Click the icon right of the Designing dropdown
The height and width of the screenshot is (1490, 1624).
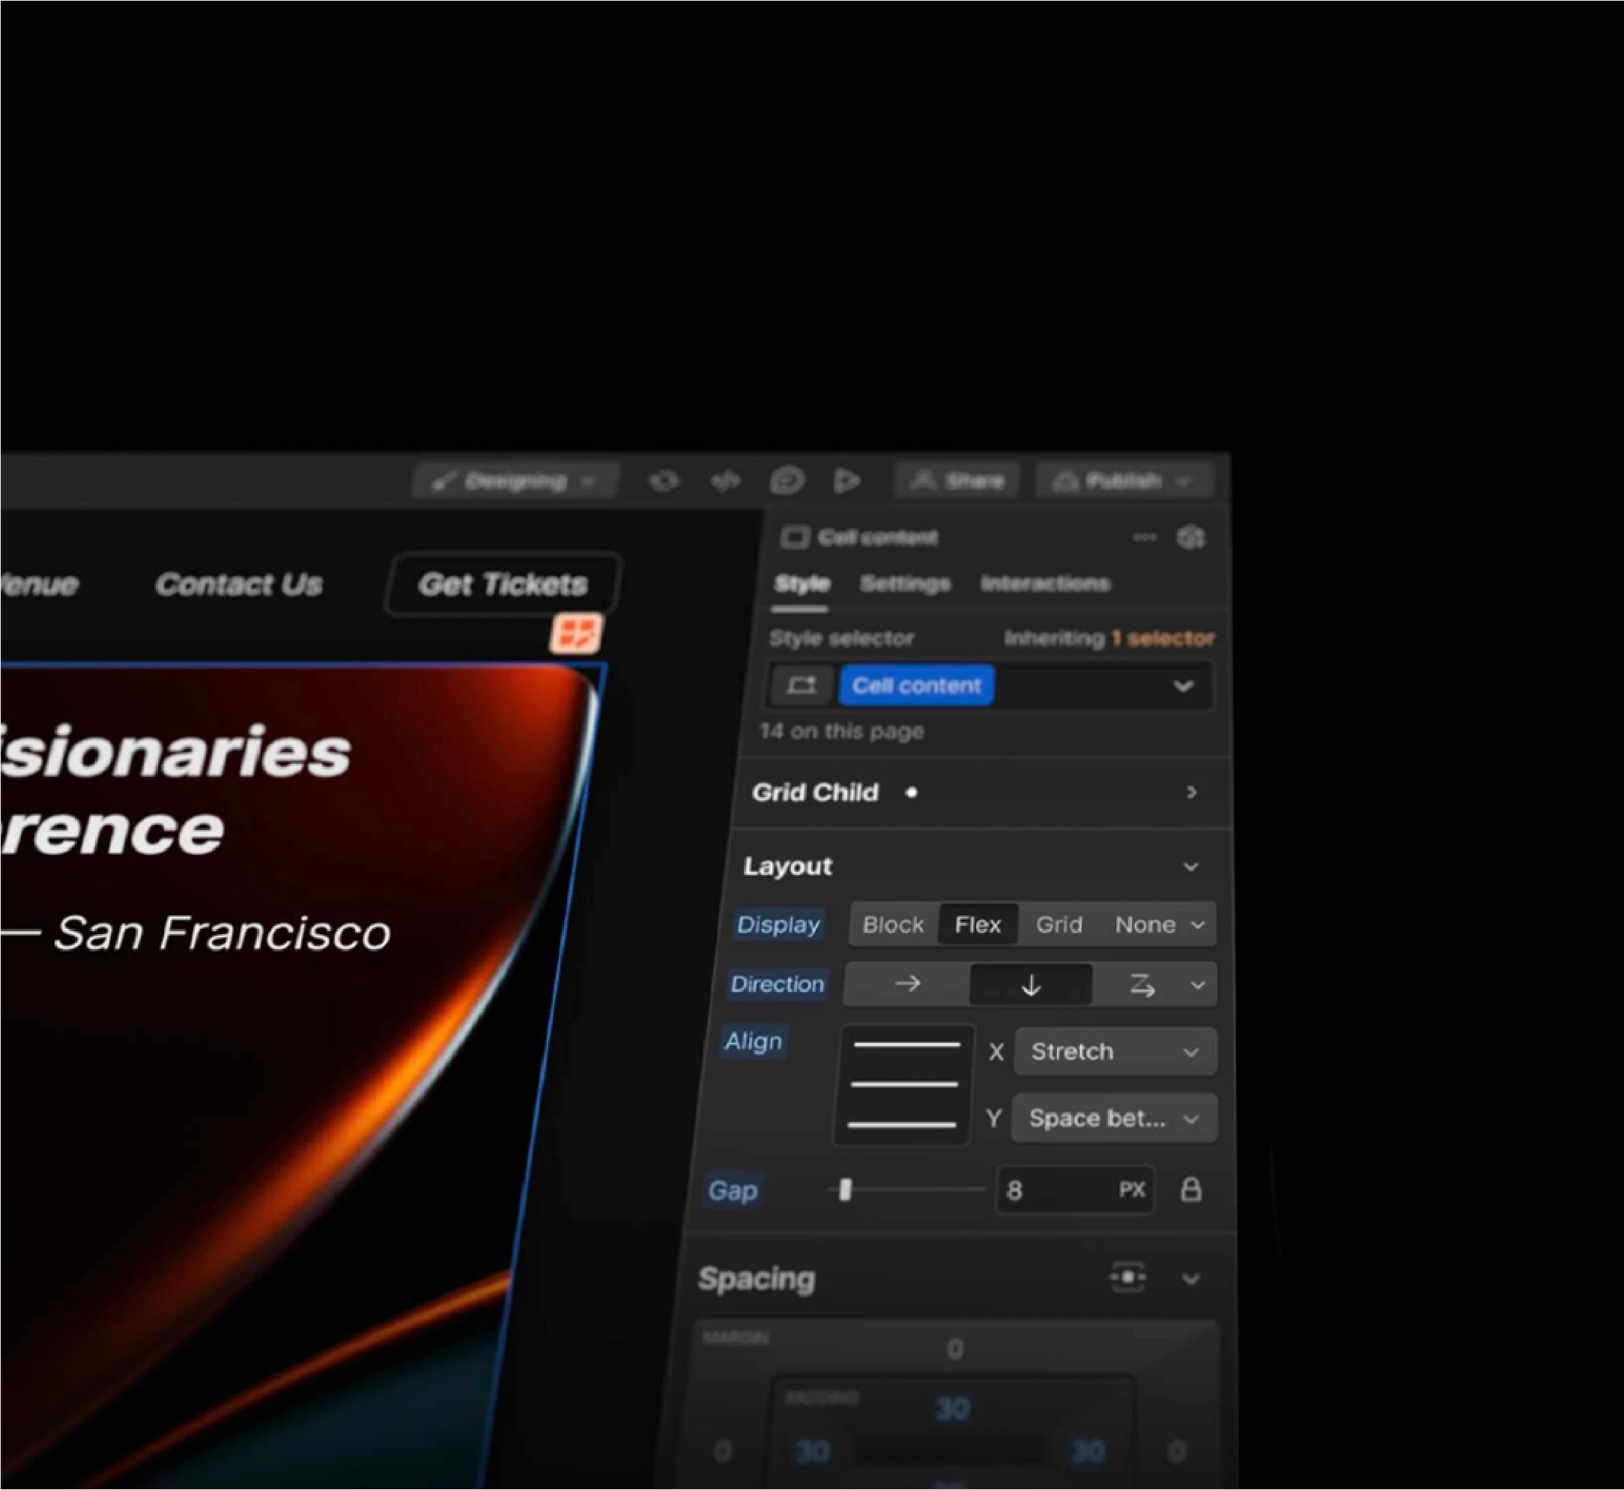[x=664, y=482]
